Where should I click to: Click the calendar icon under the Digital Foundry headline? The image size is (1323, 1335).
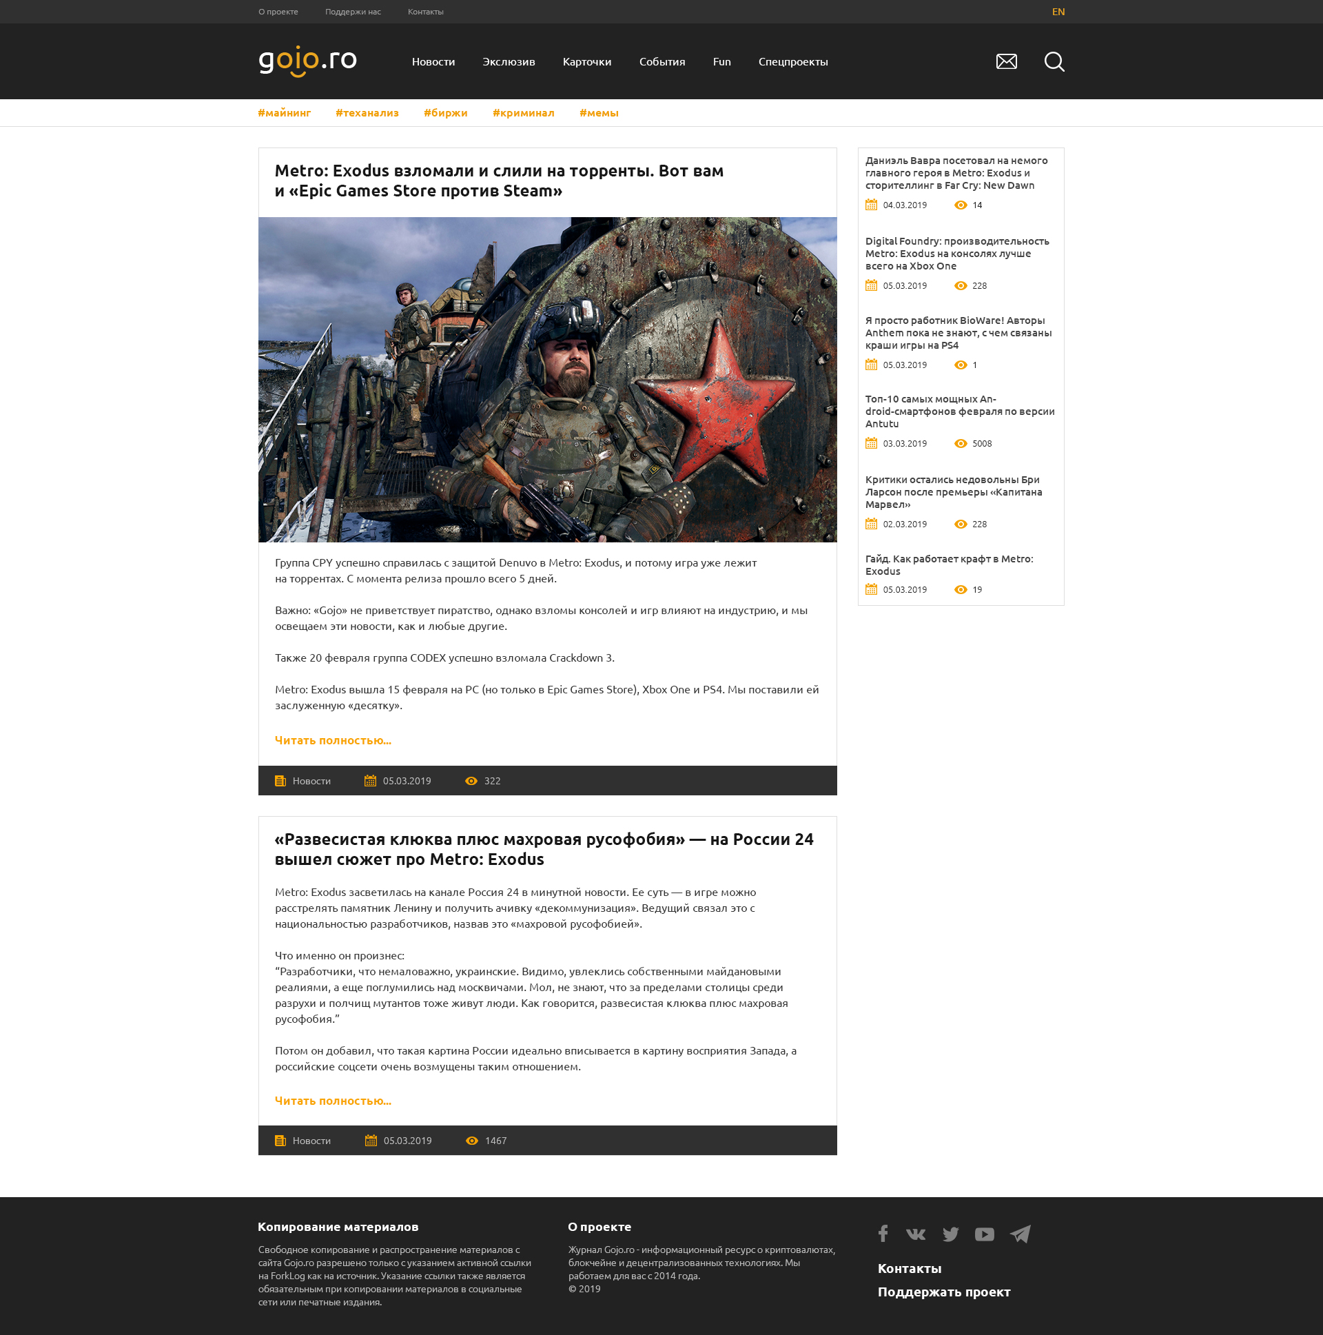pyautogui.click(x=871, y=285)
